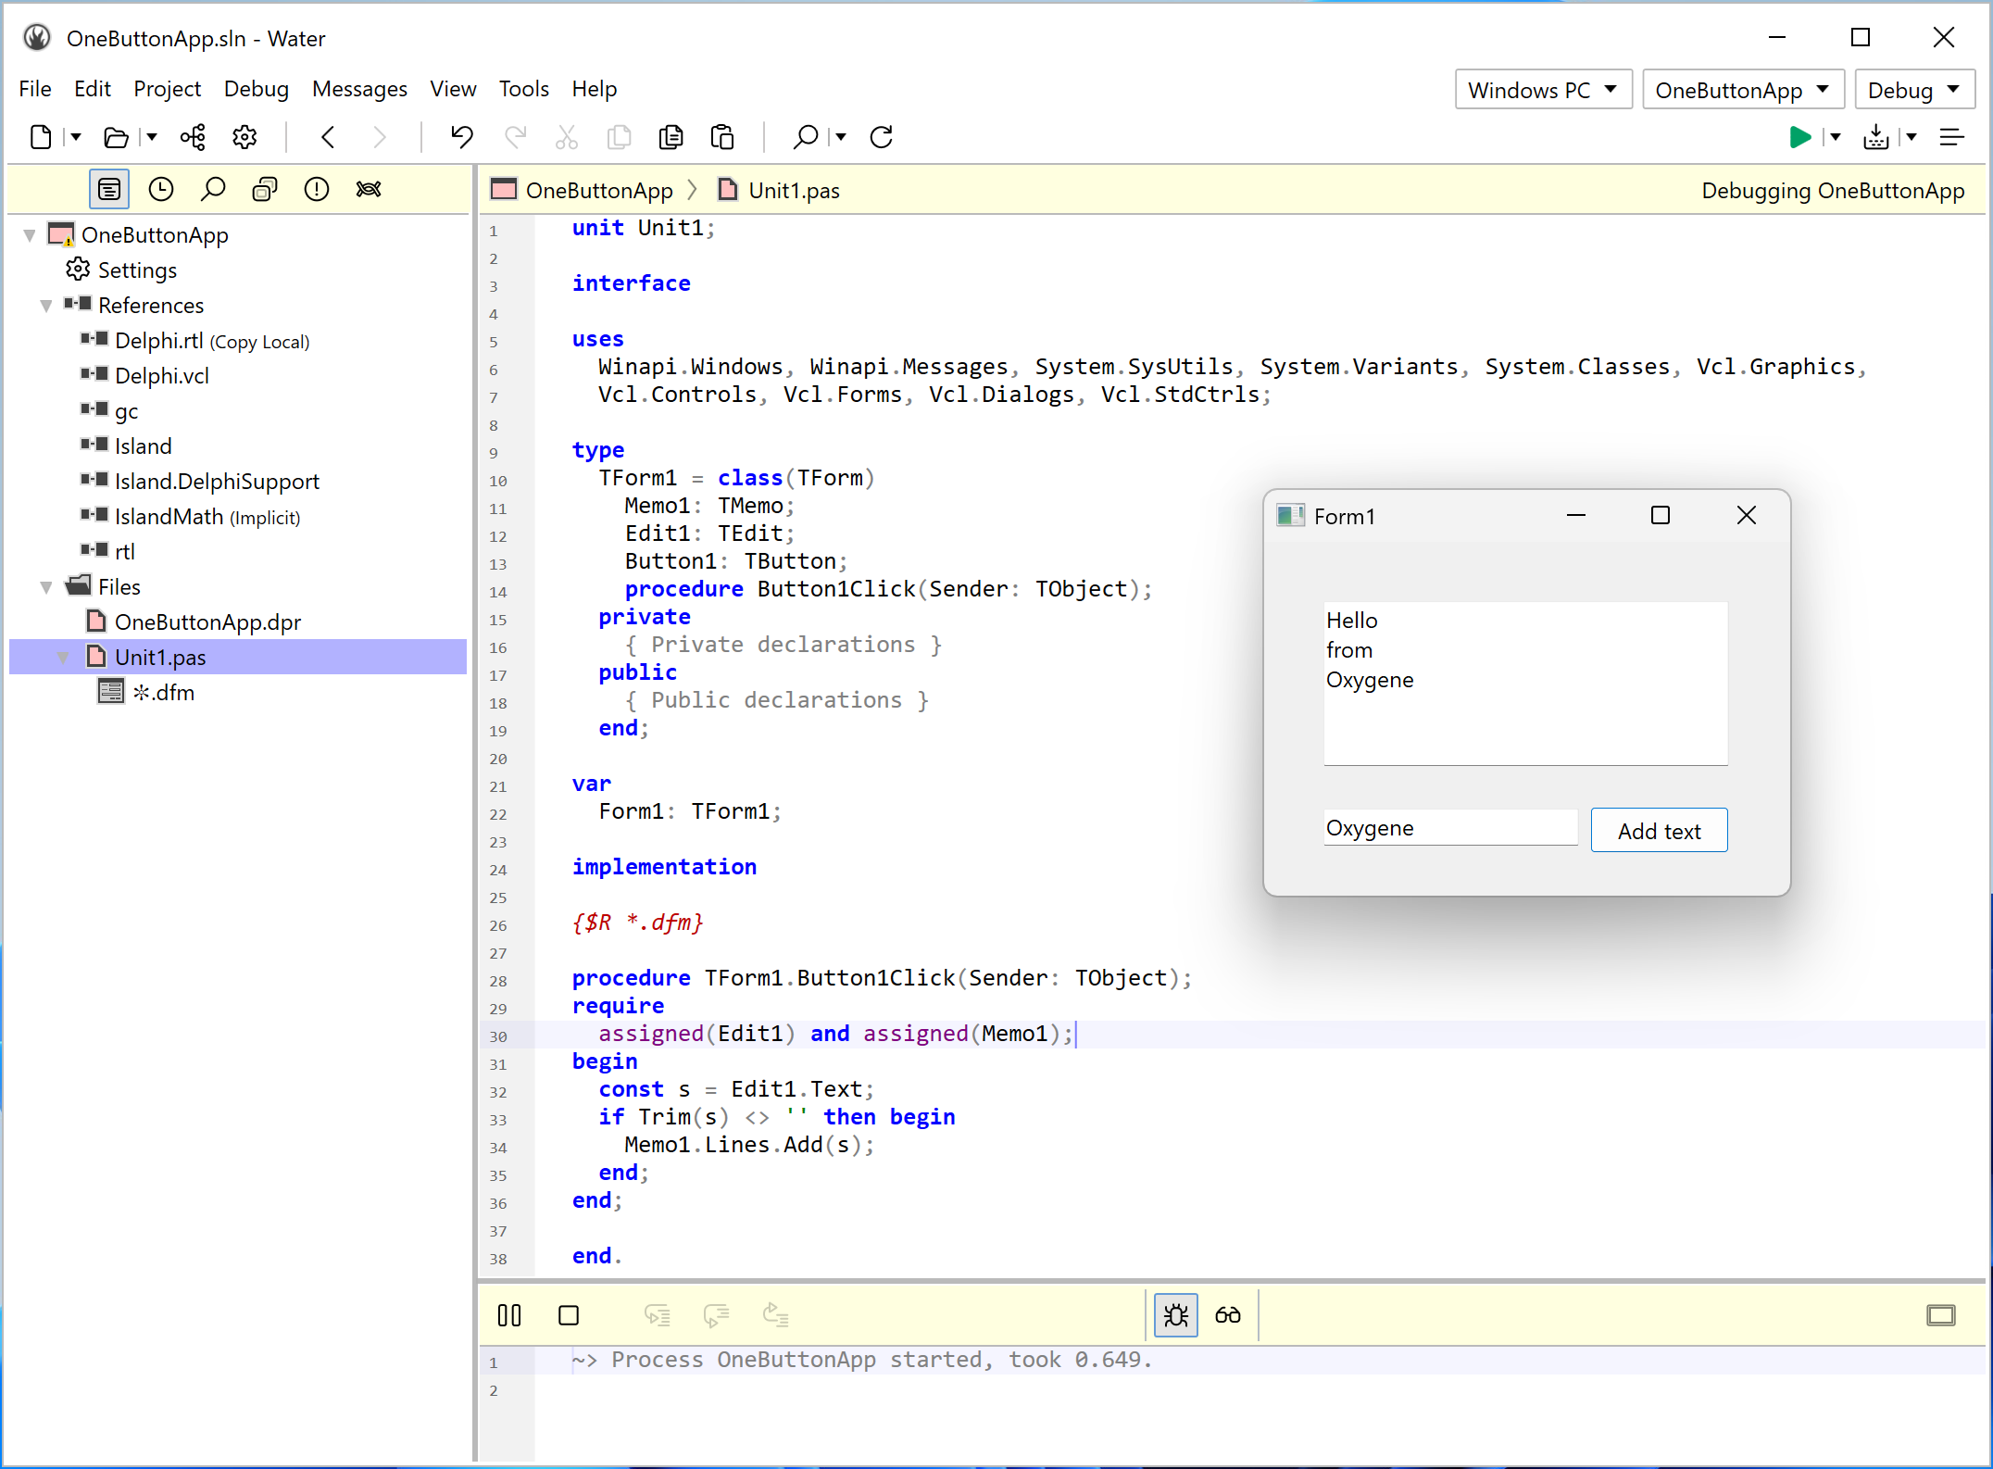Open the Debug configuration dropdown

click(x=1914, y=90)
